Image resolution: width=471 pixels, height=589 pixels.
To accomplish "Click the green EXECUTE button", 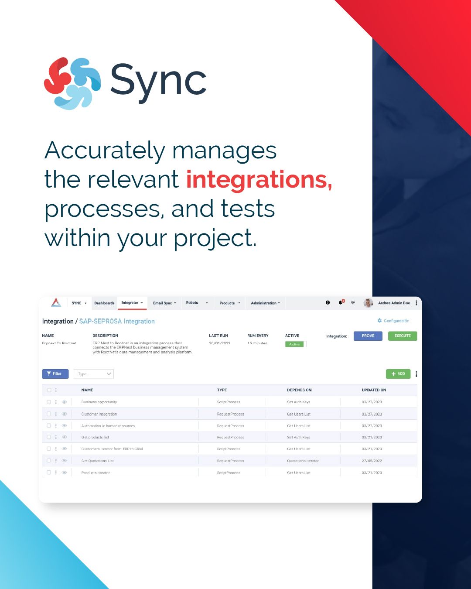I will coord(403,336).
